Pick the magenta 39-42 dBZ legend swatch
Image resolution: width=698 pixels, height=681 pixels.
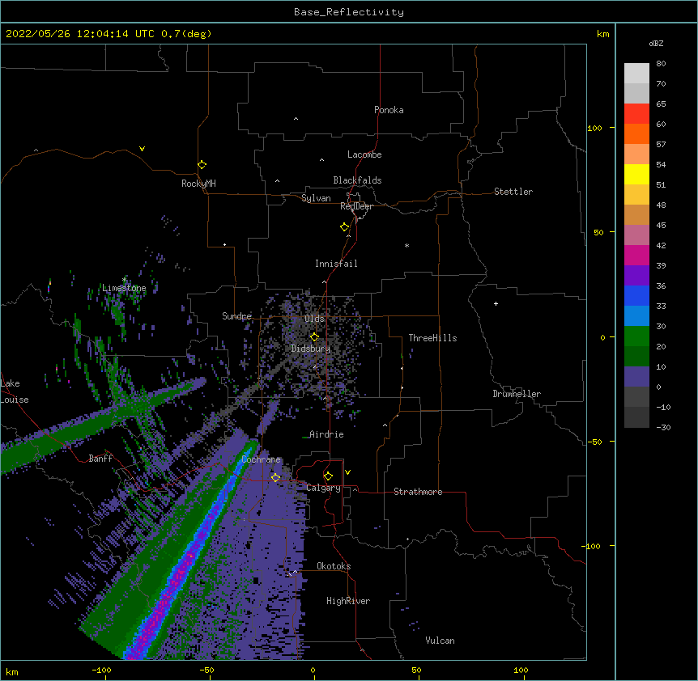pos(636,255)
